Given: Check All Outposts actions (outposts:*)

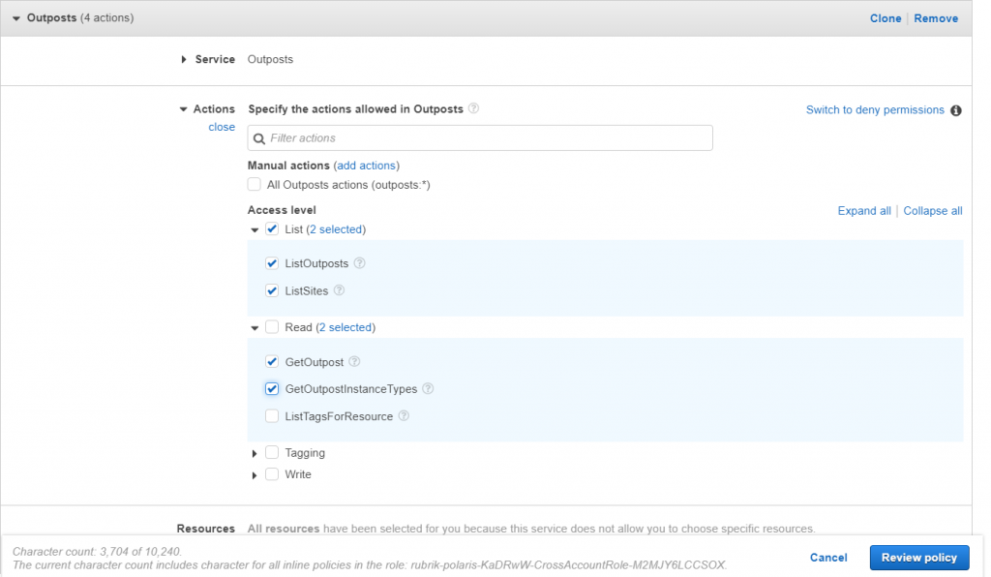Looking at the screenshot, I should point(255,185).
